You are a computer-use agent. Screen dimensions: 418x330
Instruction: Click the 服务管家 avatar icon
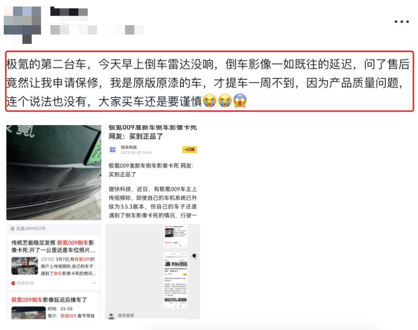point(111,316)
